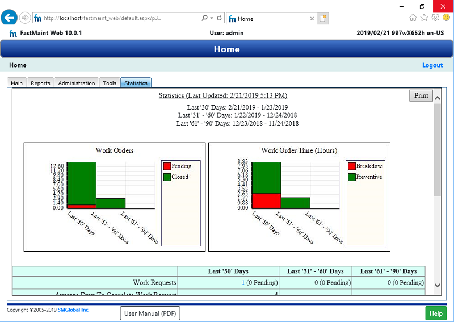
Task: Select the Home browser tab
Action: point(271,19)
